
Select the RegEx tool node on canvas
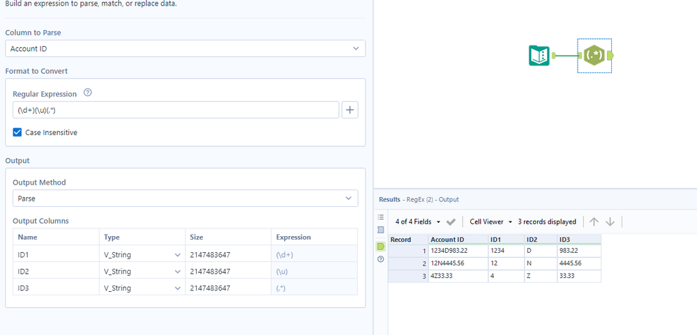point(594,56)
